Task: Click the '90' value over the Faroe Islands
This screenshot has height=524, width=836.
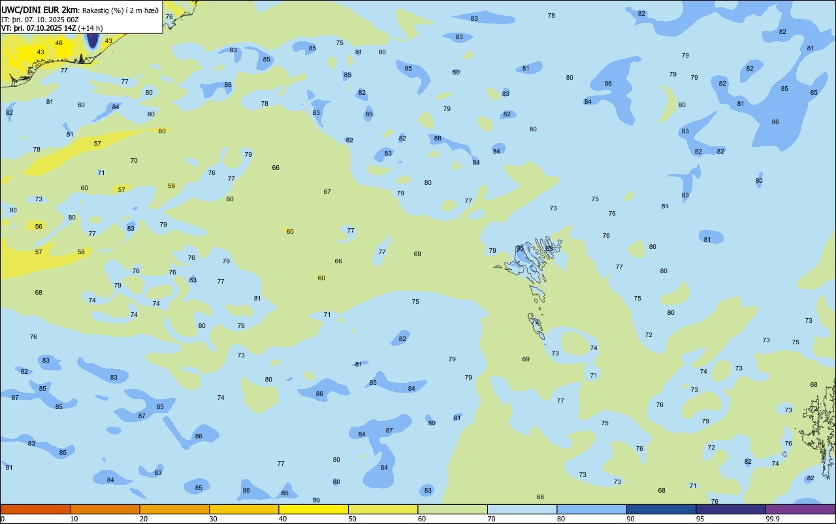Action: [520, 249]
